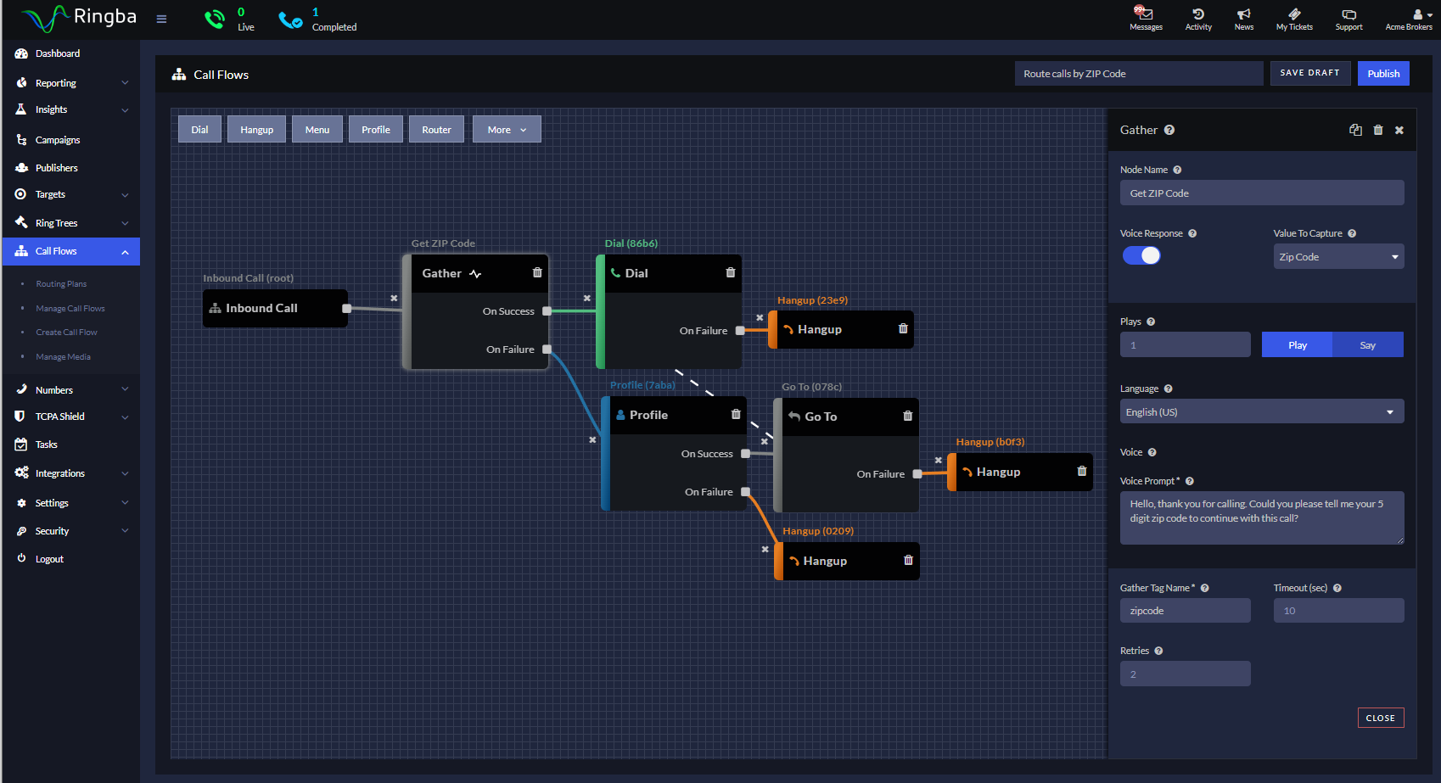Open the Value To Capture dropdown
The width and height of the screenshot is (1441, 783).
pyautogui.click(x=1338, y=256)
